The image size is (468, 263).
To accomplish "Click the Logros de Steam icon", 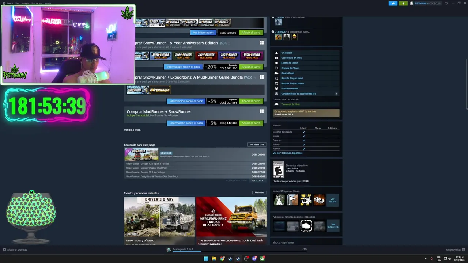I will click(276, 63).
